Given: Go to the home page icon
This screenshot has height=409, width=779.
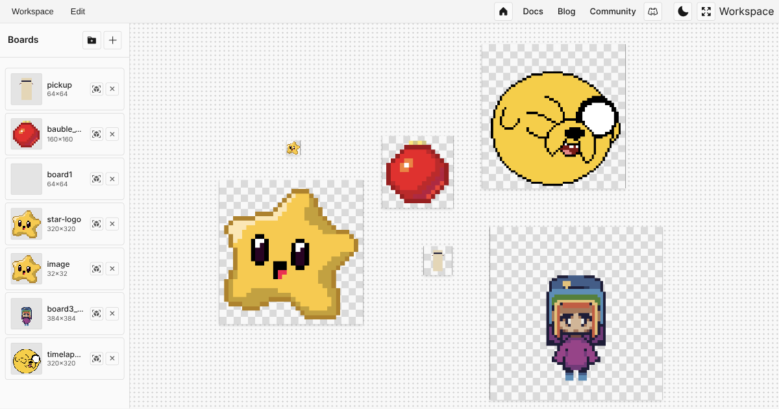Looking at the screenshot, I should 504,11.
